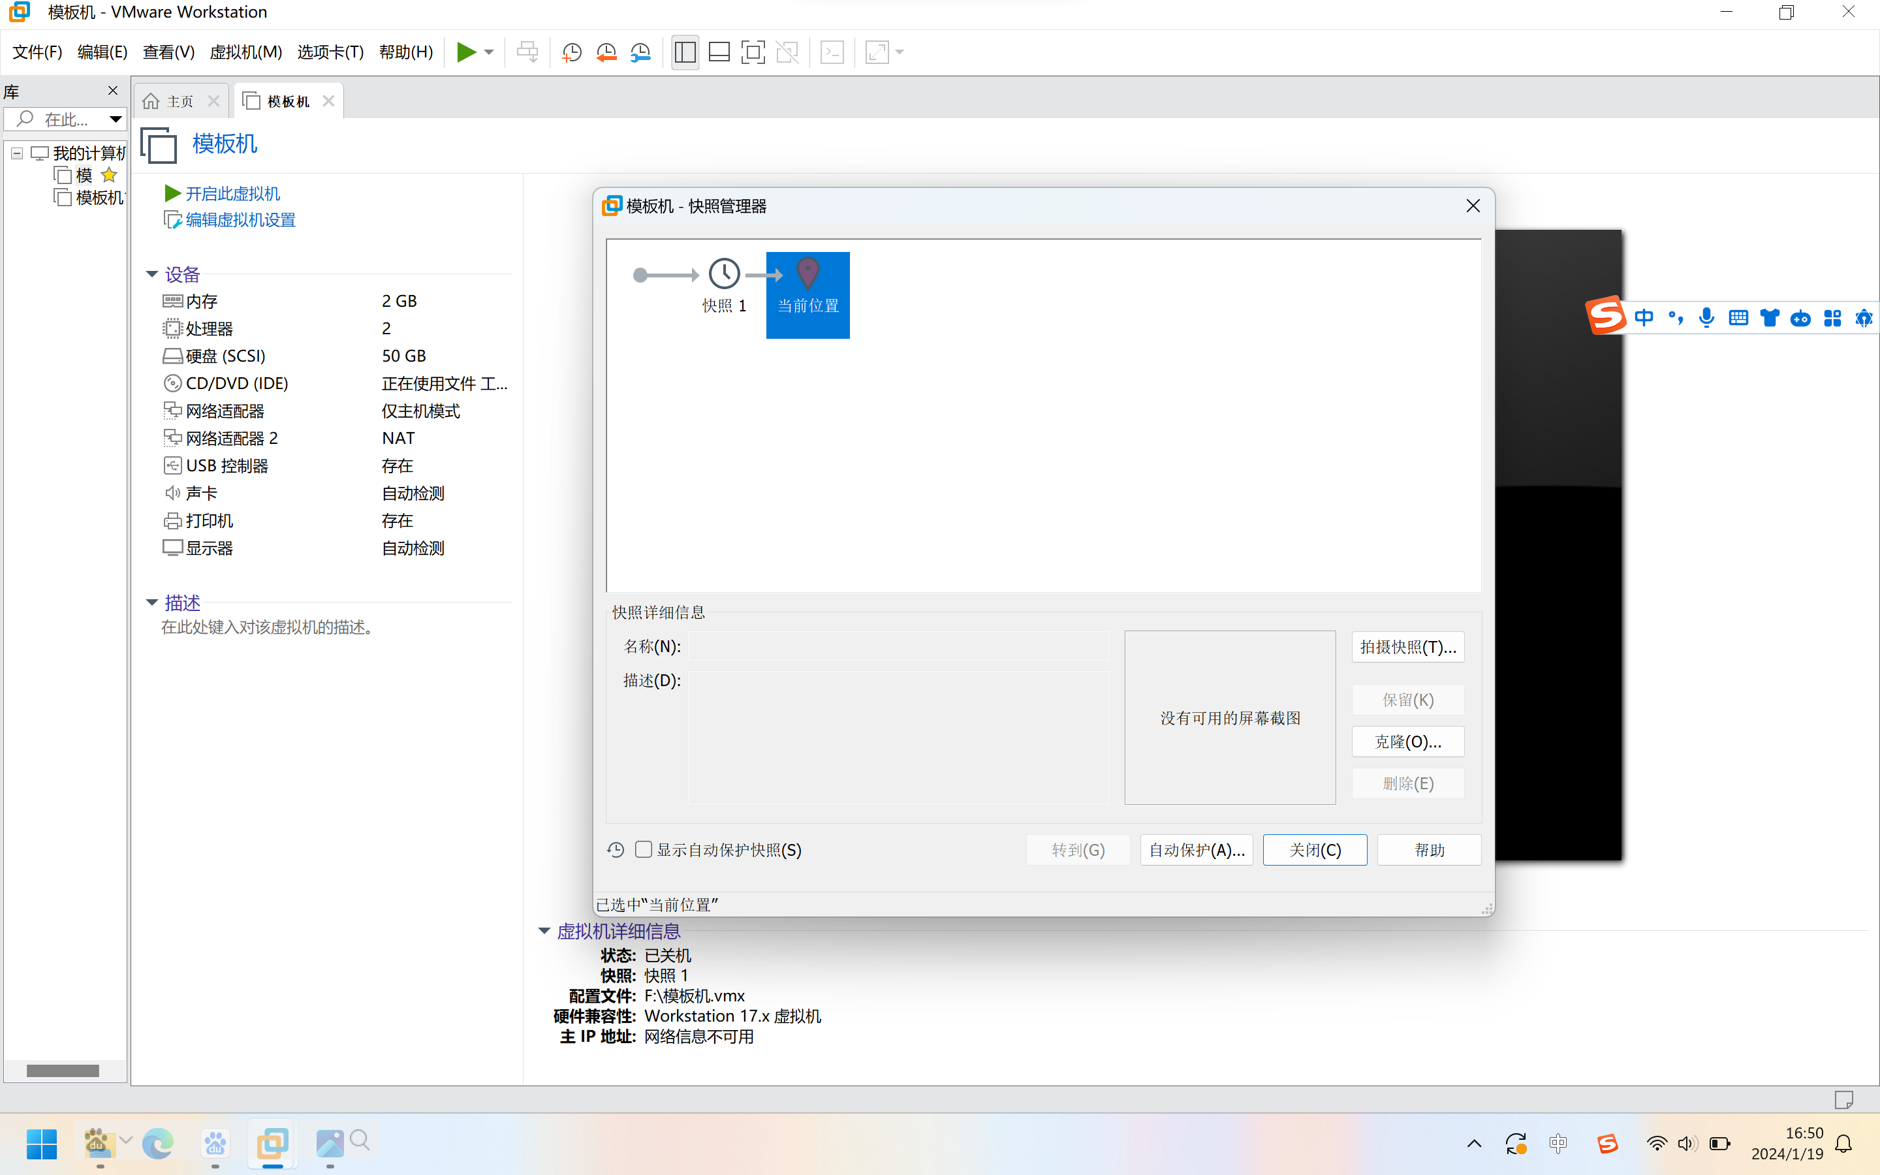This screenshot has height=1175, width=1880.
Task: Open the stretch display dropdown arrow
Action: coord(900,52)
